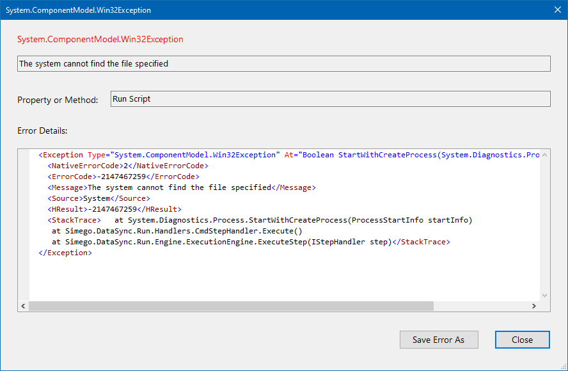The height and width of the screenshot is (371, 568).
Task: Close the error dialog with Close button
Action: pyautogui.click(x=522, y=340)
